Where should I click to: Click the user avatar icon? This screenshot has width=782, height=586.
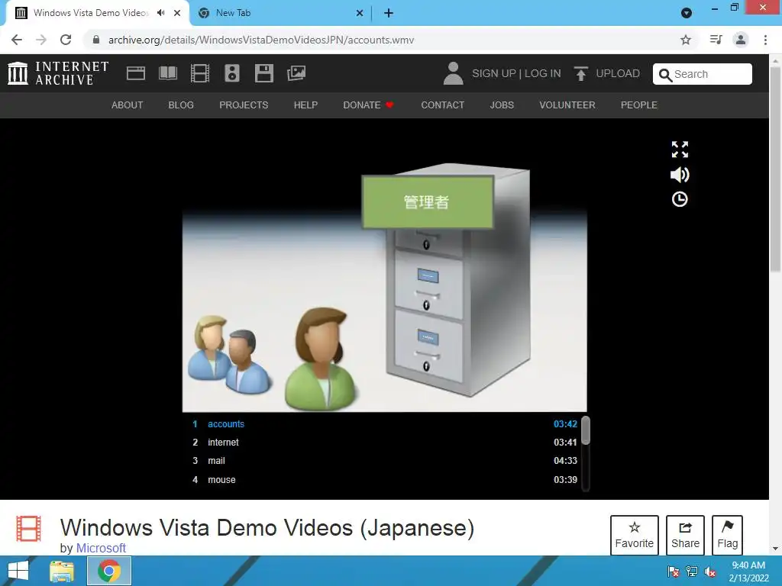tap(453, 73)
